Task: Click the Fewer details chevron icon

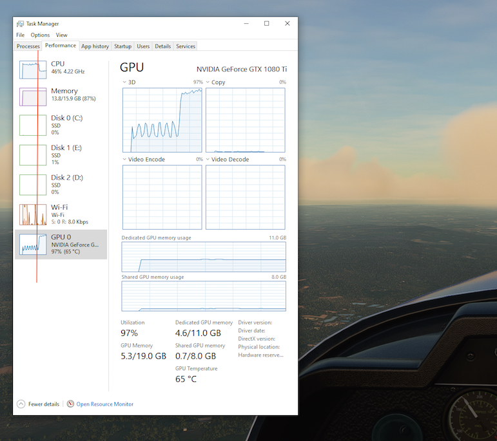Action: (21, 404)
